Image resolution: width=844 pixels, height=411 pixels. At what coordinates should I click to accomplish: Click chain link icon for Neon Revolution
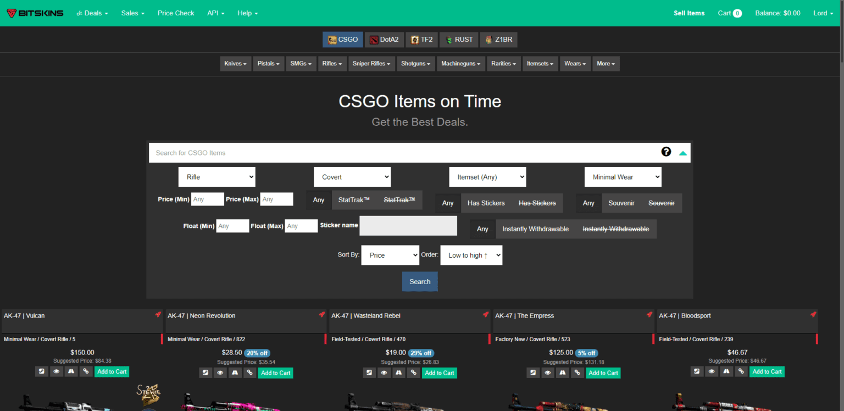point(249,373)
